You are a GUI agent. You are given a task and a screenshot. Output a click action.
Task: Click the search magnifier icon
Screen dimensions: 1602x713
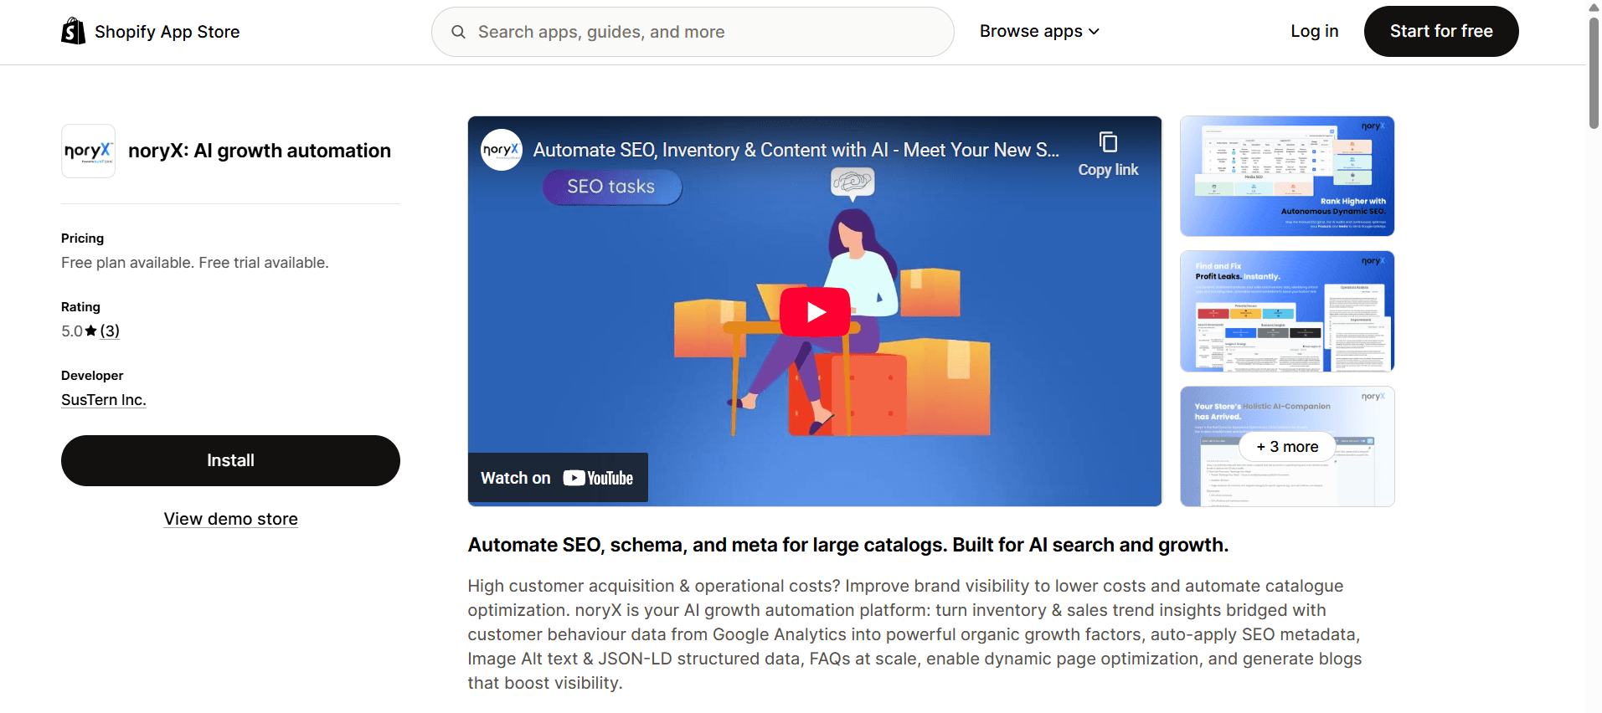[x=458, y=32]
